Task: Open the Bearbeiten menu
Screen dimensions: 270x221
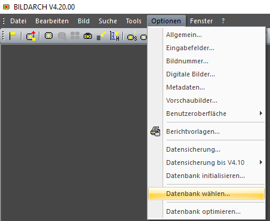Action: pos(52,21)
